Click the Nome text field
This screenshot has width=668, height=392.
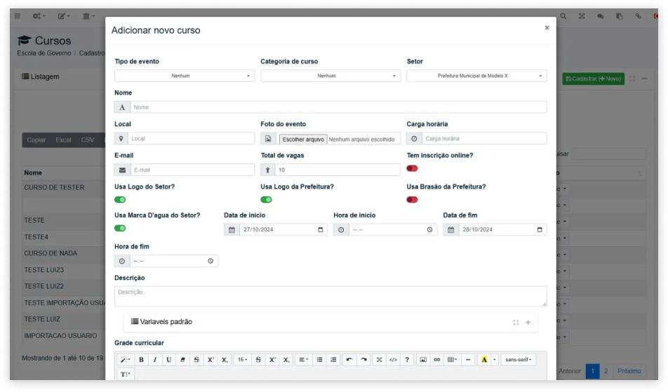point(338,107)
